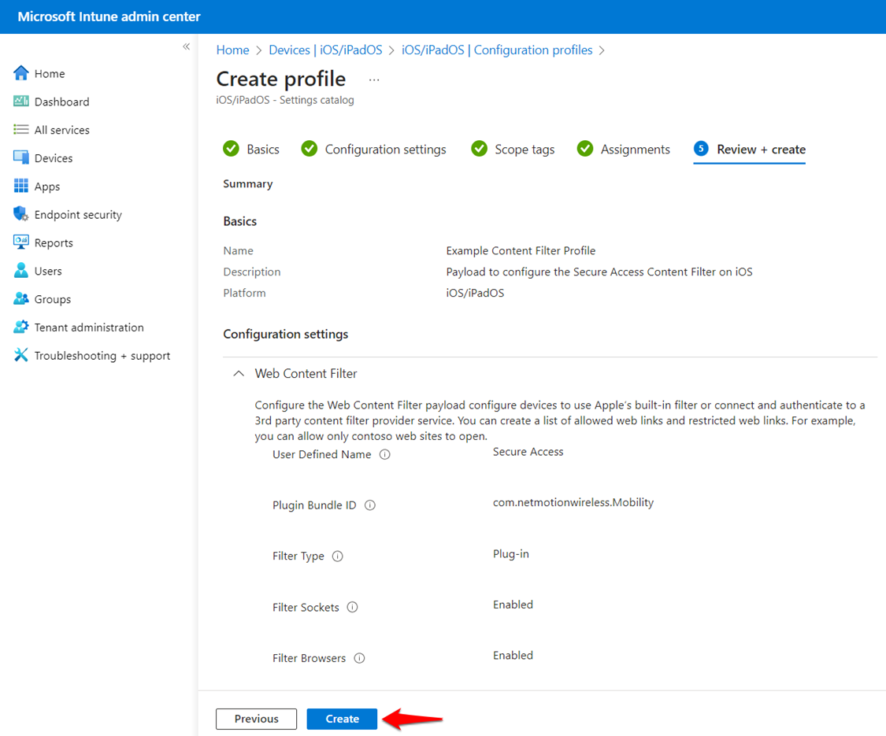Follow the Devices | iOS/iPadOS breadcrumb
Image resolution: width=886 pixels, height=736 pixels.
[325, 50]
